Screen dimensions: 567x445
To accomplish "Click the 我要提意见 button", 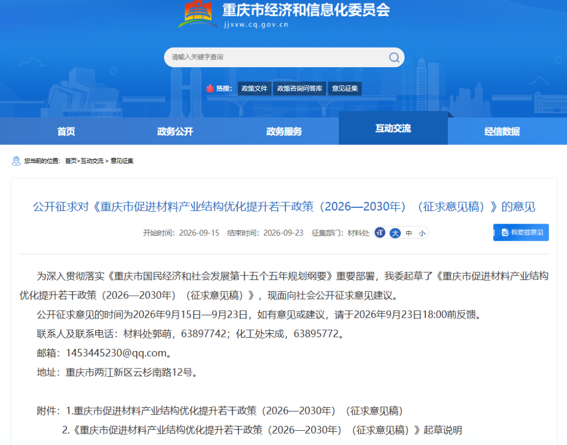I will point(521,232).
